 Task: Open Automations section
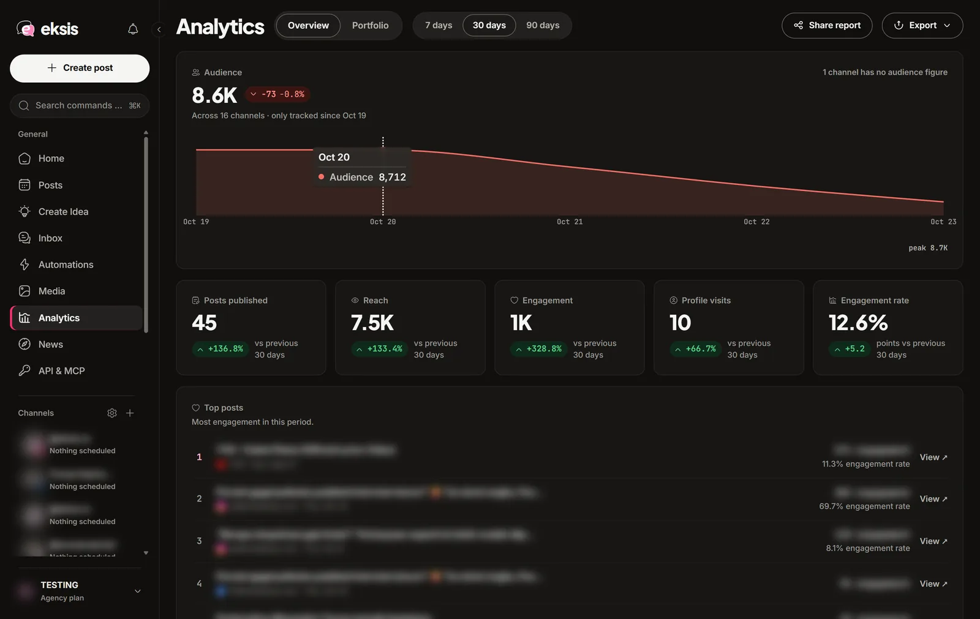pos(77,264)
